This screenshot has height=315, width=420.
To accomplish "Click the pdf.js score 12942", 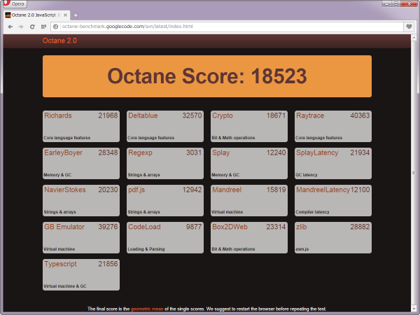I will 192,190.
